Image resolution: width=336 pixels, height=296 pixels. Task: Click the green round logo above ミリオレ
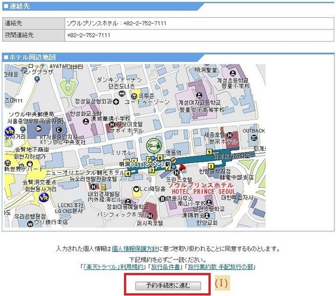[x=154, y=146]
